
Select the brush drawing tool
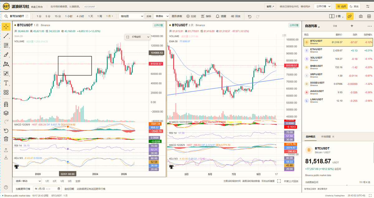(x=6, y=55)
